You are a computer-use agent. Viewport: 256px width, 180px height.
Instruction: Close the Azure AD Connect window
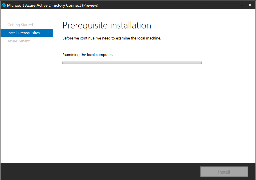coord(250,5)
